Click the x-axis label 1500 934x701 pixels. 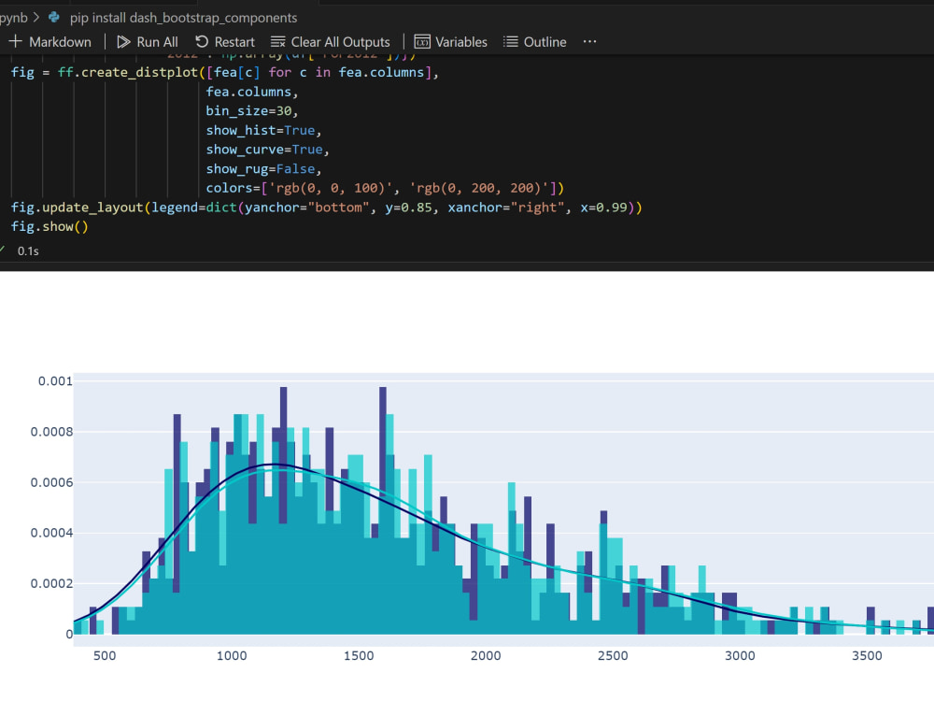tap(359, 656)
